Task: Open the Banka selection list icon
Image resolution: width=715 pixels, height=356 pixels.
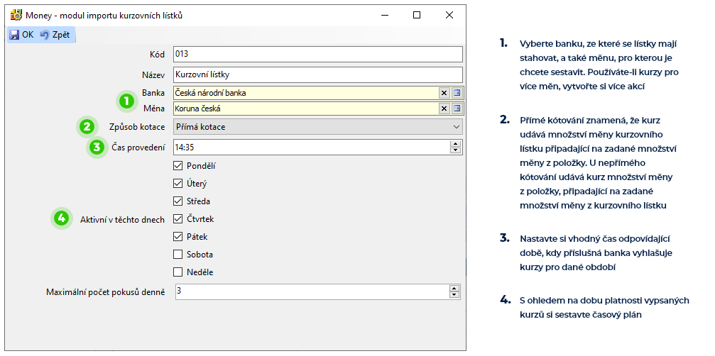Action: [457, 93]
